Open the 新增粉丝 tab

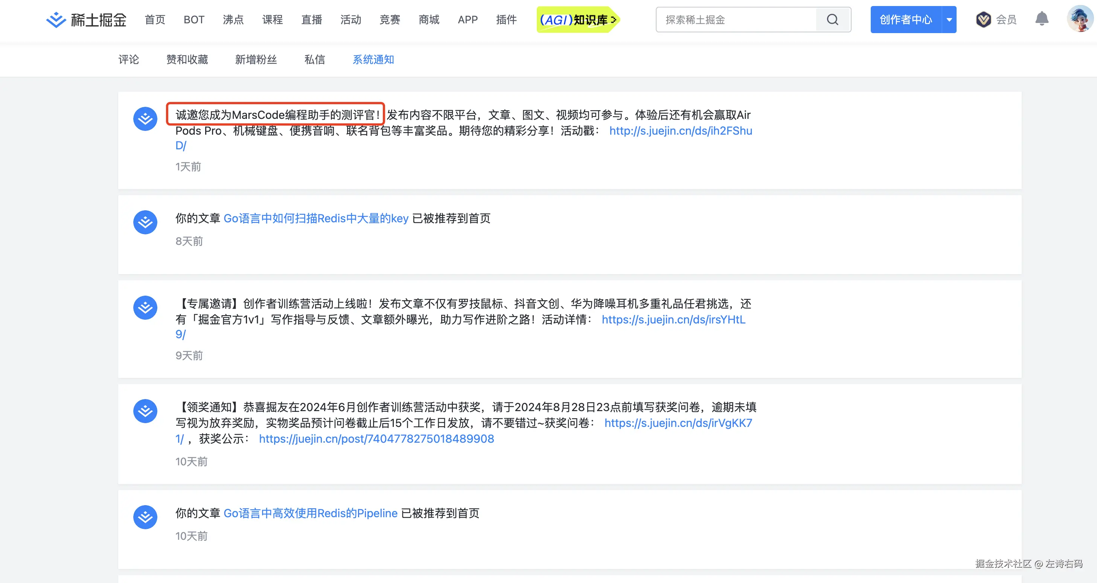coord(256,59)
